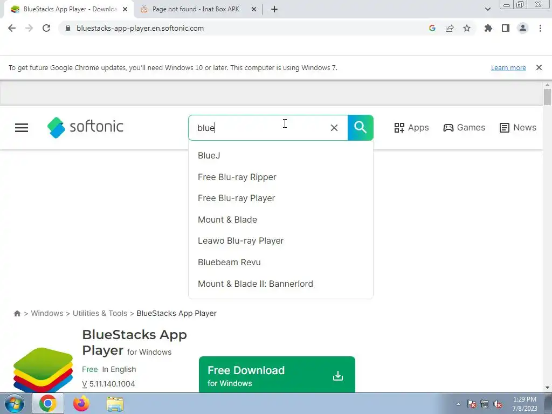Go back to the previous page

[x=12, y=28]
